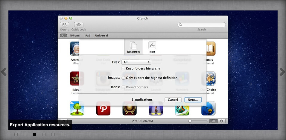Click inside the Search field
286x140 pixels.
coord(202,25)
